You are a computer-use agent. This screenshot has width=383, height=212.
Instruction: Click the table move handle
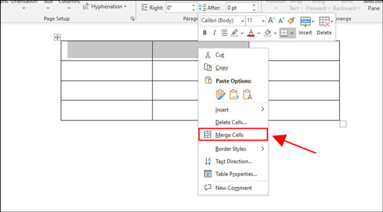click(x=57, y=37)
